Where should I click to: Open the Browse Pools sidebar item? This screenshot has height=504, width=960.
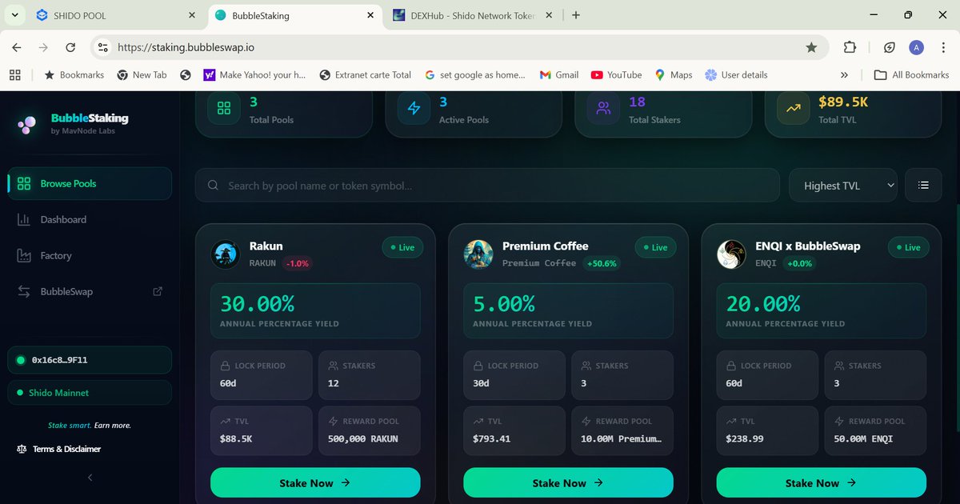click(90, 183)
